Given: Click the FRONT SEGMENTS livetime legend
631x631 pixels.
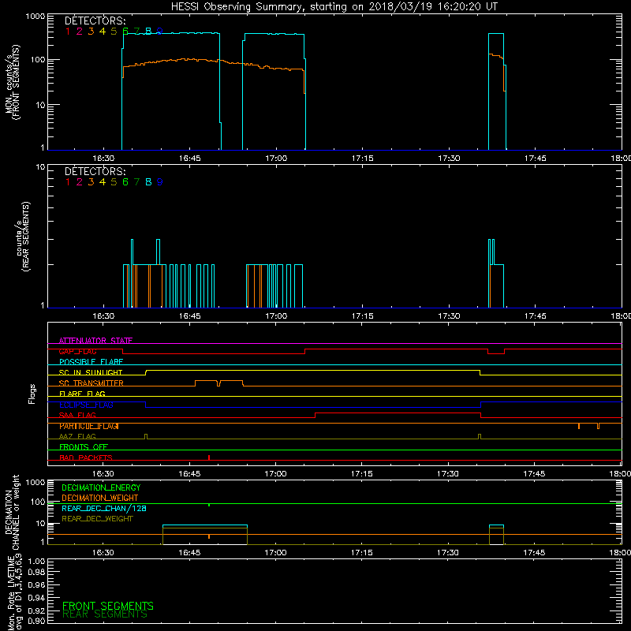Looking at the screenshot, I should pos(108,606).
